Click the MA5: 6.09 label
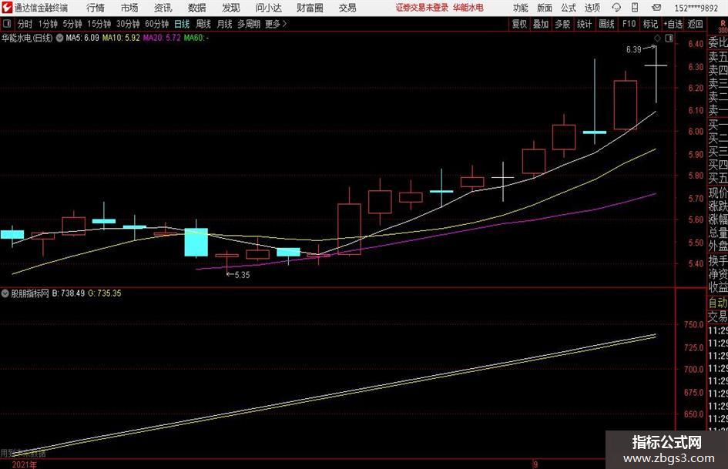This screenshot has width=728, height=469. [82, 38]
